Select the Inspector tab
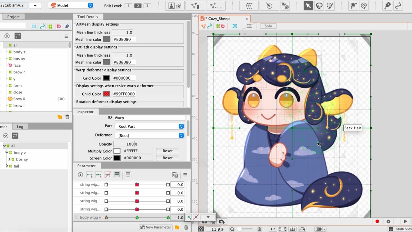The height and width of the screenshot is (232, 412). [x=85, y=112]
